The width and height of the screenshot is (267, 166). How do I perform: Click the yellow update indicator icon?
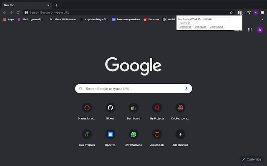point(262,12)
